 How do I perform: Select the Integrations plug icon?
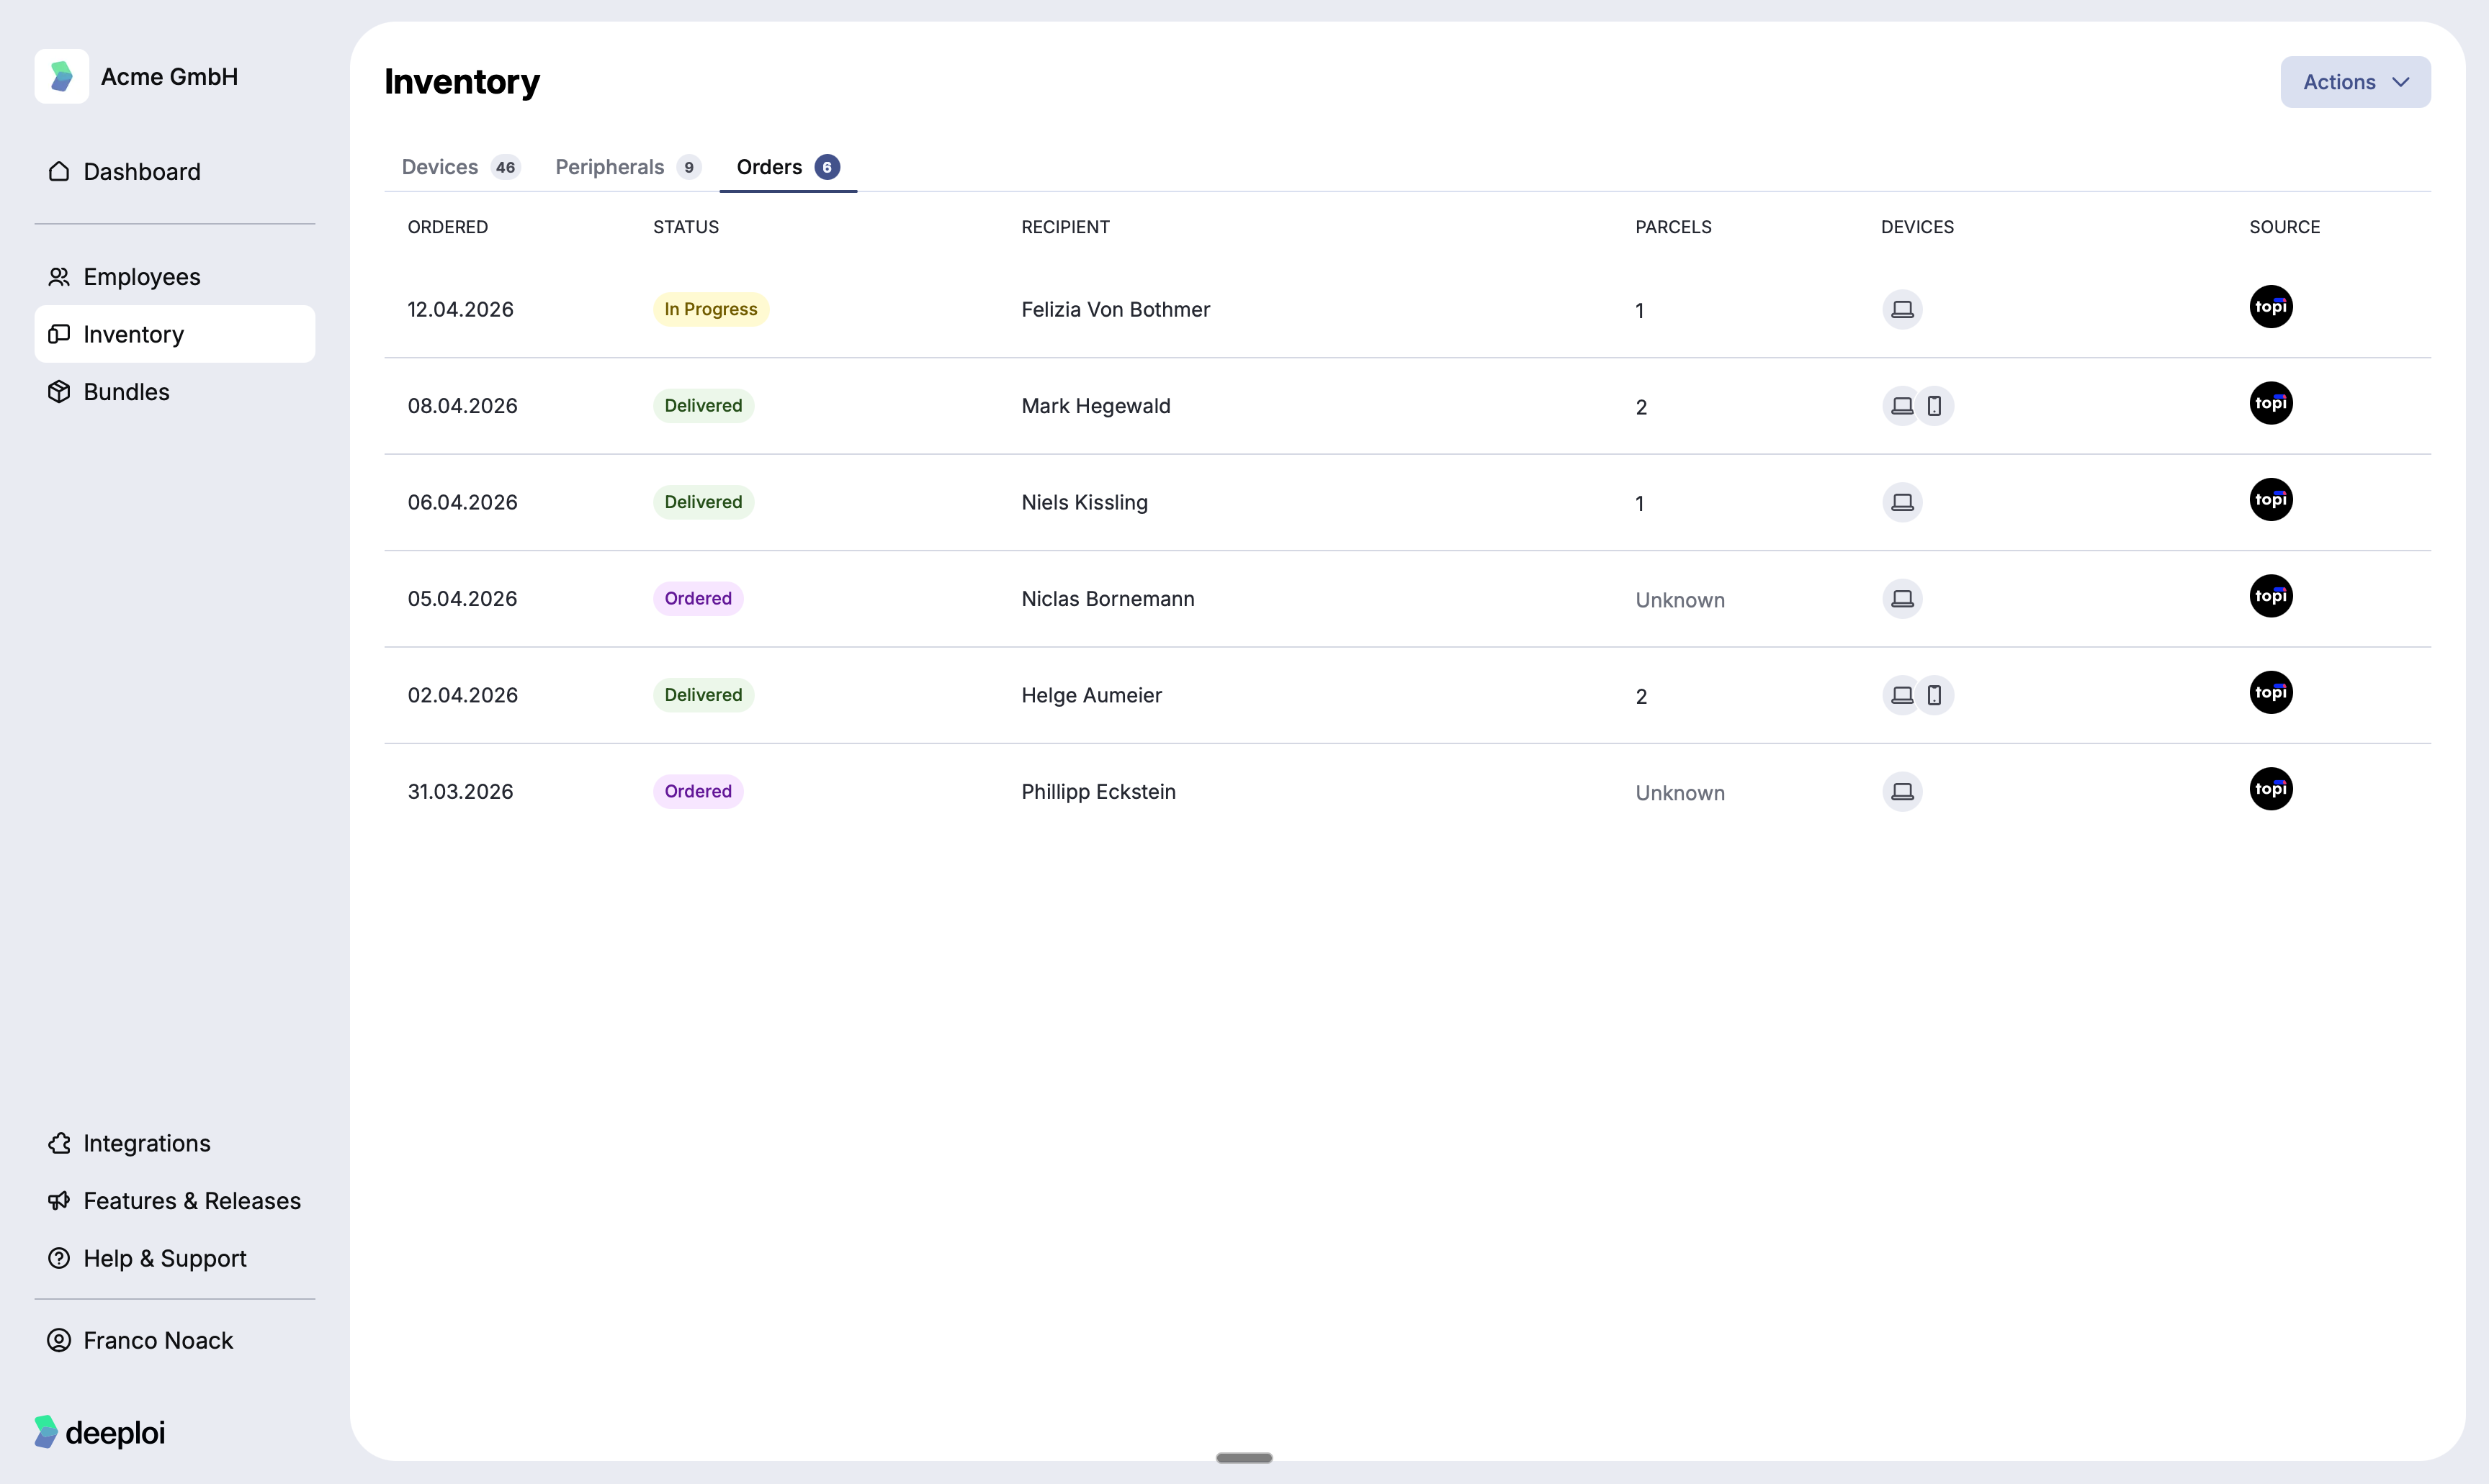[x=59, y=1143]
